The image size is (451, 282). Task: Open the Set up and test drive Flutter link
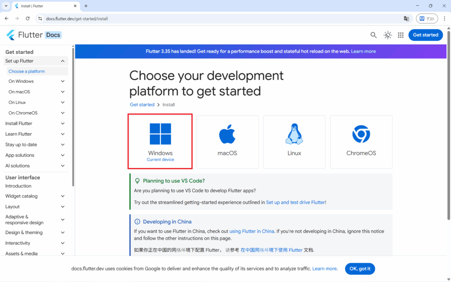[x=295, y=202]
